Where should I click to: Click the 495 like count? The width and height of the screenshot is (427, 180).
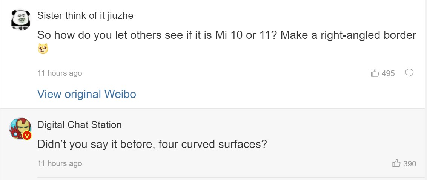click(x=388, y=73)
